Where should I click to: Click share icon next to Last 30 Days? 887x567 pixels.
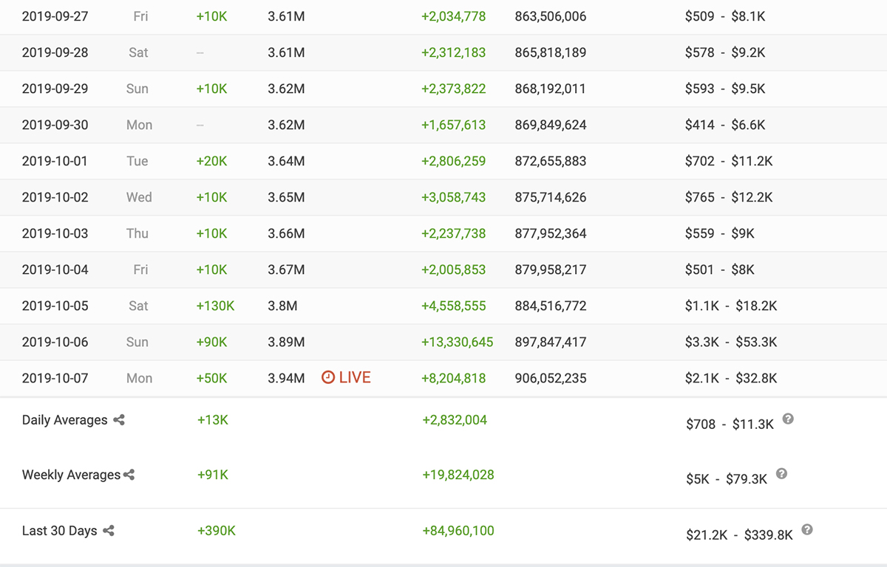pos(109,531)
